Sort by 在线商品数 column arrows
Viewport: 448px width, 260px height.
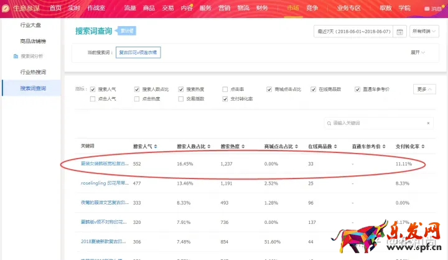coord(337,147)
